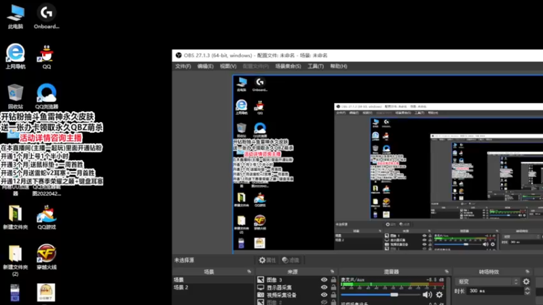Click the 麦克风/Aux volume slider handle
543x305 pixels.
394,295
